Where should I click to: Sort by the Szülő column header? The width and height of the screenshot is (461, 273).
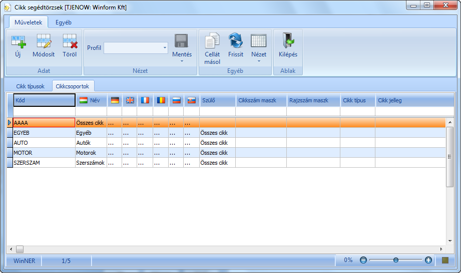coord(218,100)
